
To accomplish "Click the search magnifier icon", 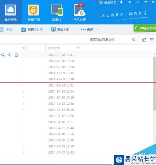I will 134,40.
